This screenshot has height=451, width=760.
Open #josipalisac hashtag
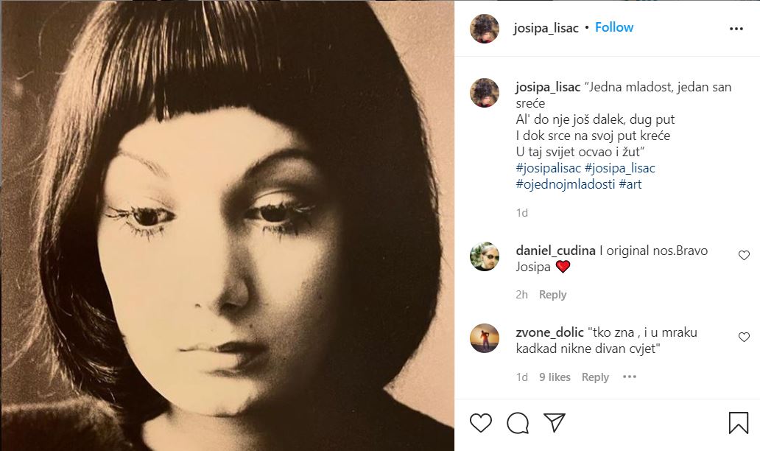click(549, 168)
